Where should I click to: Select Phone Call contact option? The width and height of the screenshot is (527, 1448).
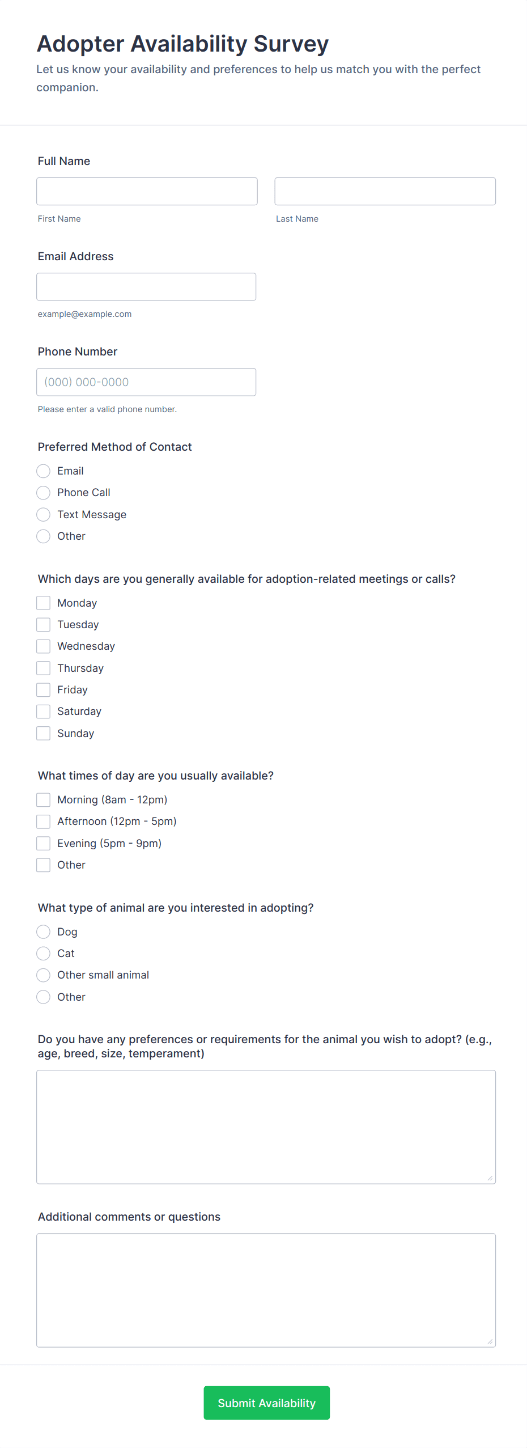click(x=43, y=492)
